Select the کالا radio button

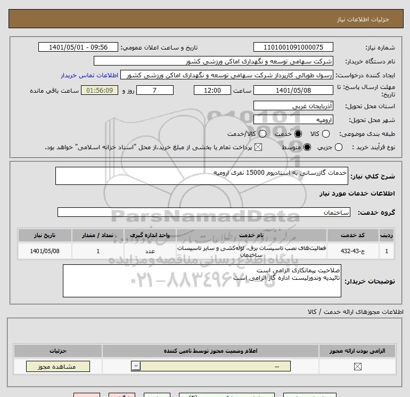[x=326, y=134]
